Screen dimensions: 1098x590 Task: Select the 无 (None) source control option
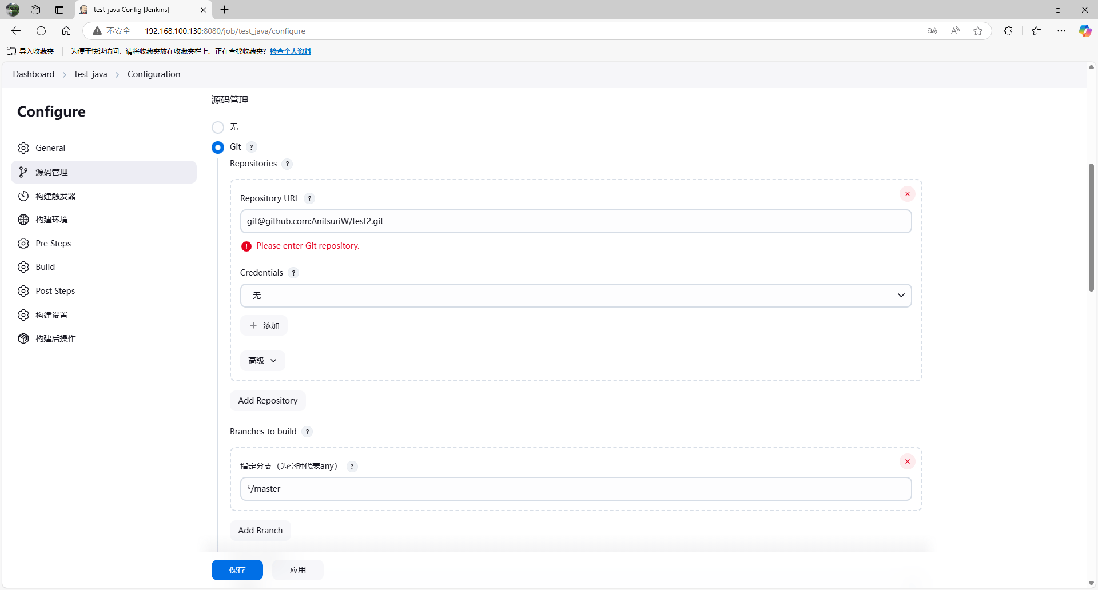click(218, 127)
